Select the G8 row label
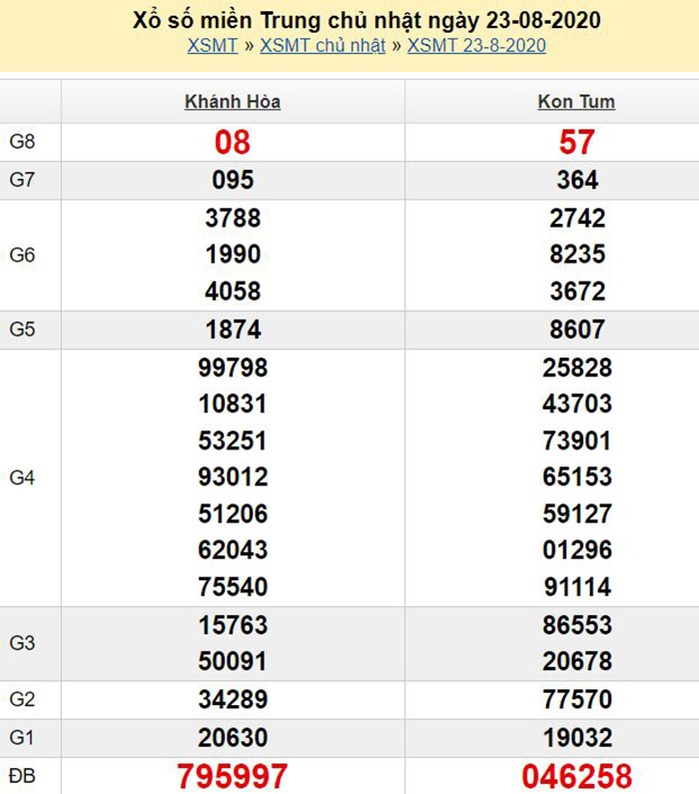699x794 pixels. [x=22, y=142]
